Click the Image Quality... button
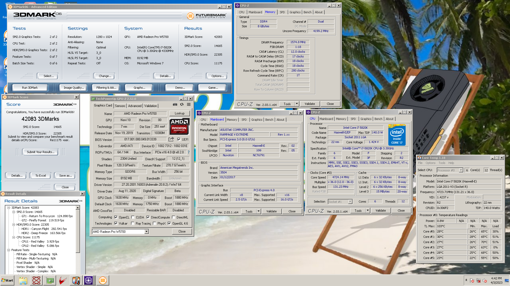Screen dimensions: 510x286 point(74,88)
